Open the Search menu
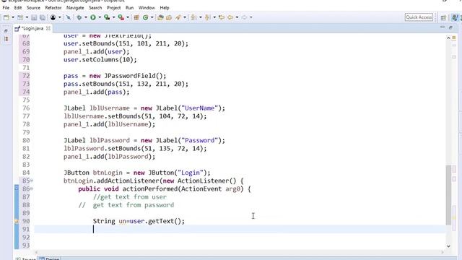Image resolution: width=462 pixels, height=260 pixels. pyautogui.click(x=95, y=8)
